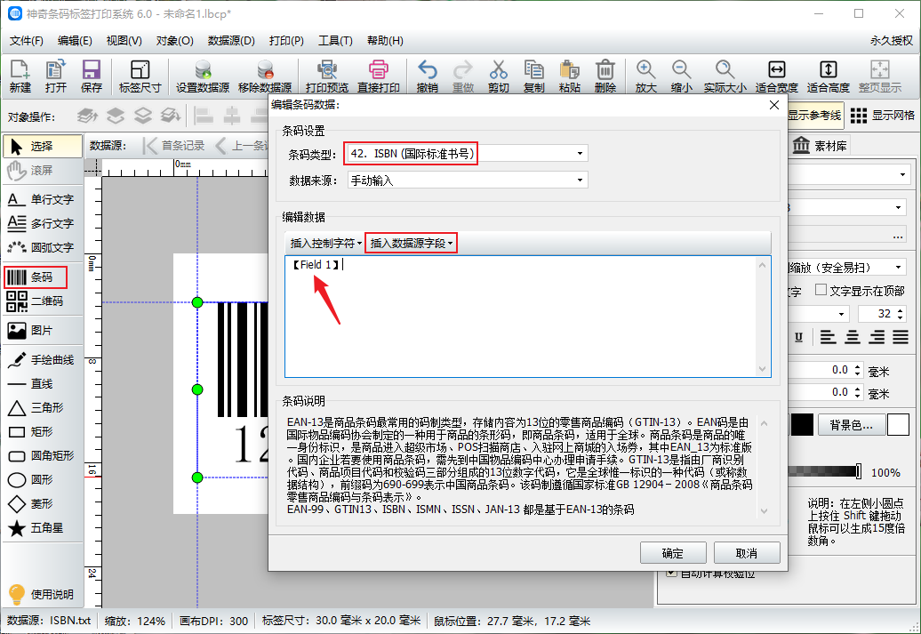Open the 条码类型 barcode type dropdown
This screenshot has width=921, height=634.
pos(580,153)
